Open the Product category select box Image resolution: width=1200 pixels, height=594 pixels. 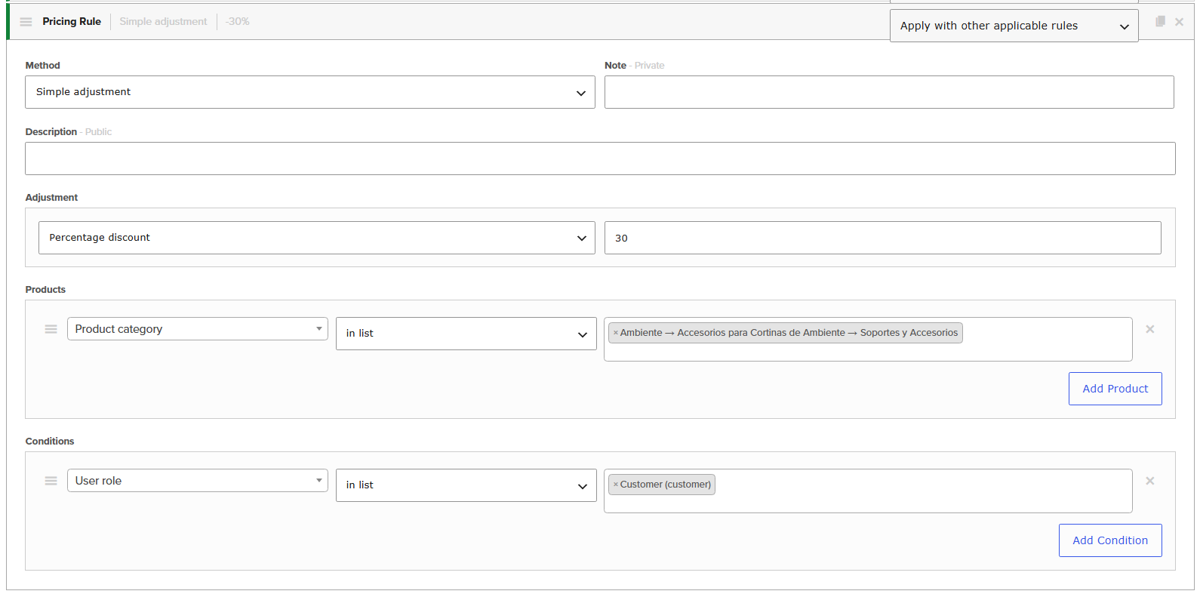click(x=198, y=329)
